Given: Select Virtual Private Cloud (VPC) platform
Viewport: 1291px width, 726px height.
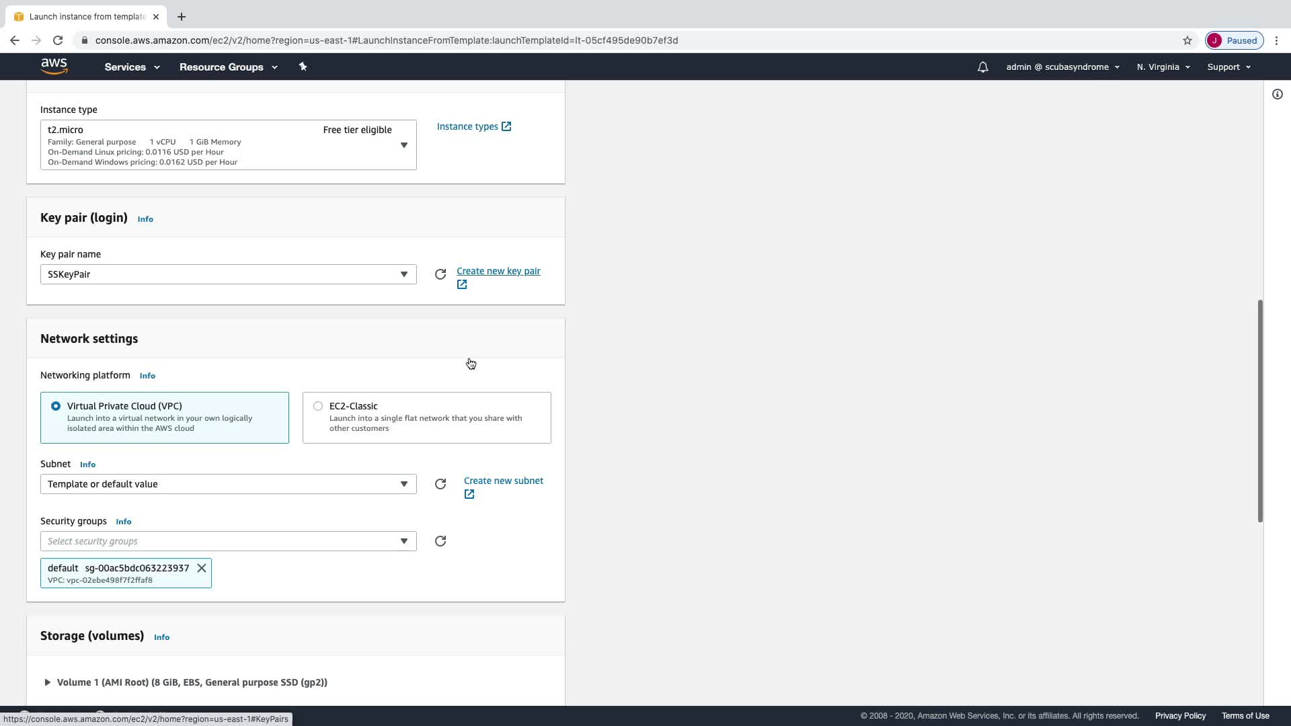Looking at the screenshot, I should [56, 406].
